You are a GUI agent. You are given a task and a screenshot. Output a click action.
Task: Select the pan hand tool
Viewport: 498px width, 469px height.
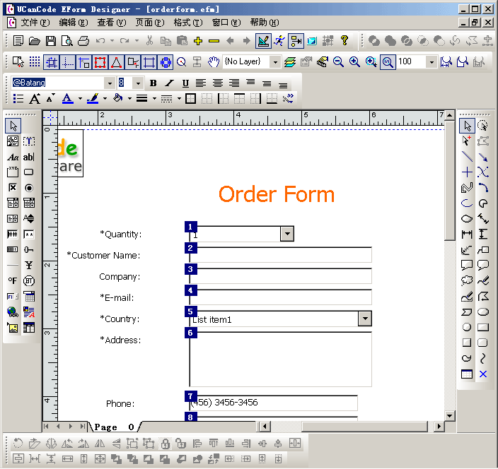[x=212, y=62]
